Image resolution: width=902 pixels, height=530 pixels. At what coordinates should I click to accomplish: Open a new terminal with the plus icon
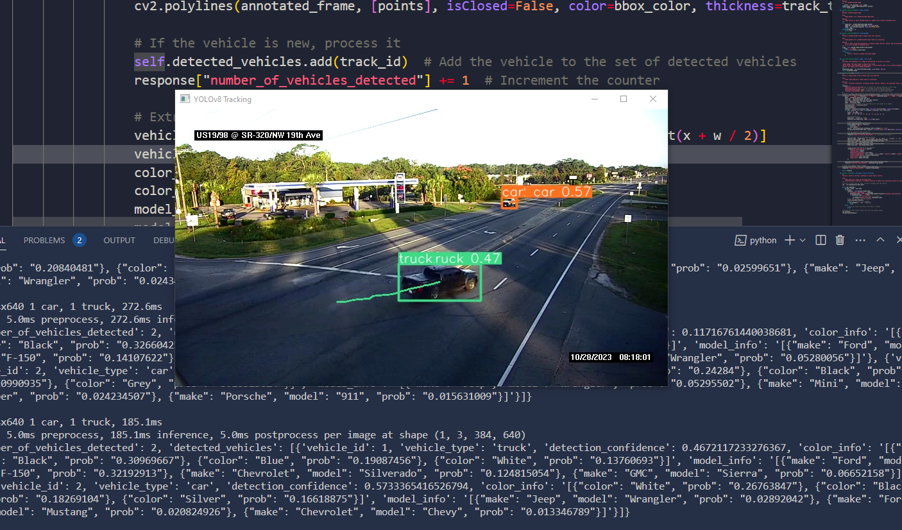(790, 240)
